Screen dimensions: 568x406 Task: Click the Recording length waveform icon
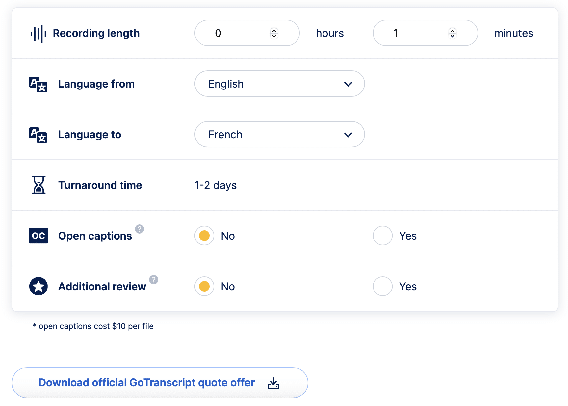pos(39,33)
